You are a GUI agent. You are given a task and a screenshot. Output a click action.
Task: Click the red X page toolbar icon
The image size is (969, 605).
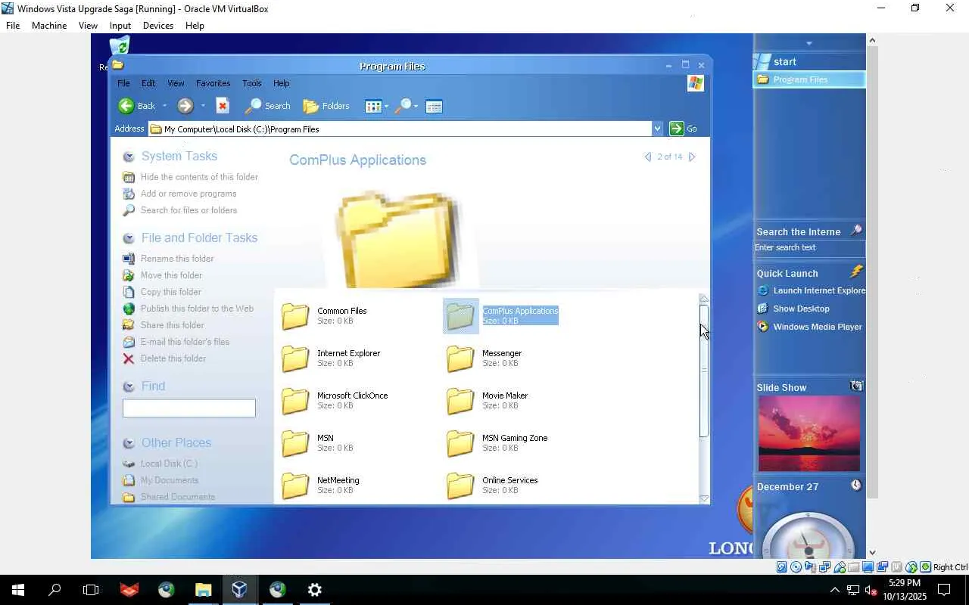pos(223,106)
